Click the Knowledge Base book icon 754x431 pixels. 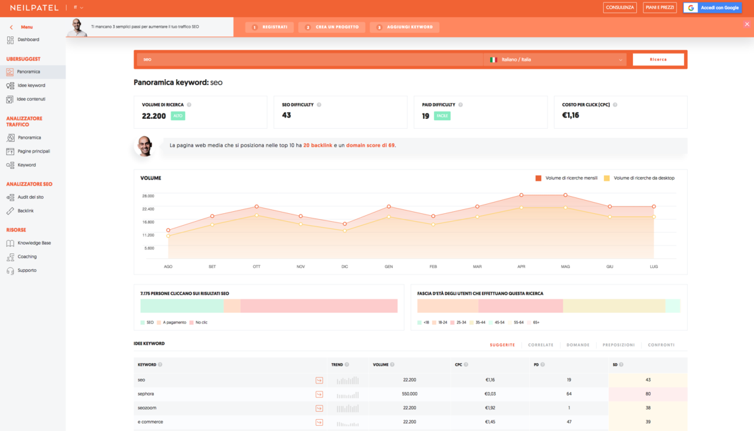pyautogui.click(x=10, y=244)
